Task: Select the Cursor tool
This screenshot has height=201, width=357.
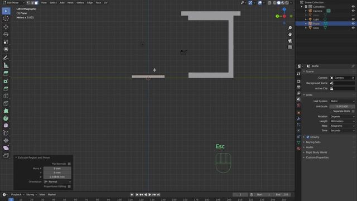Action: pyautogui.click(x=6, y=18)
